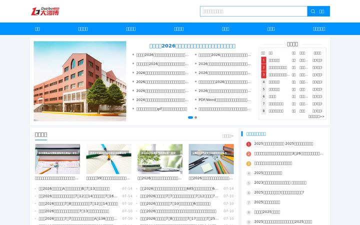
Task: Open the news item mentioning A 136
Action: pyautogui.click(x=78, y=218)
